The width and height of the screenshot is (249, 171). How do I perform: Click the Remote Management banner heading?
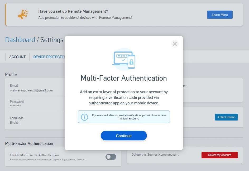[x=73, y=11]
